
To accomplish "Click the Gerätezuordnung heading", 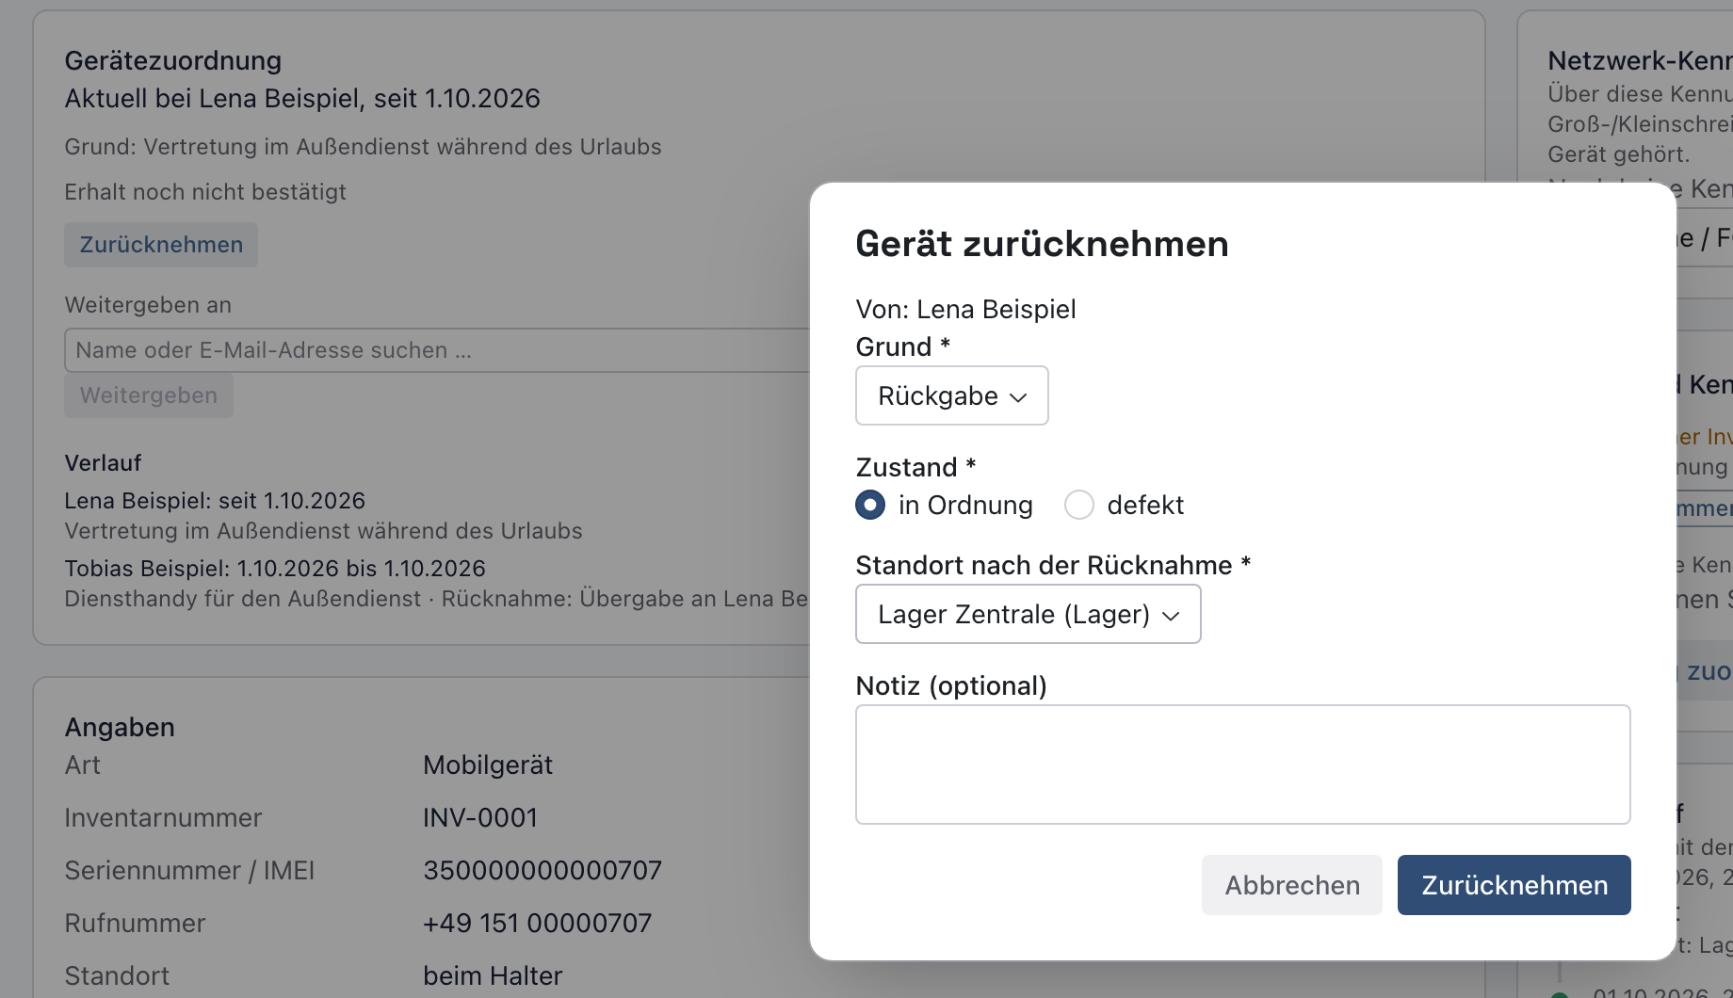I will click(x=173, y=60).
